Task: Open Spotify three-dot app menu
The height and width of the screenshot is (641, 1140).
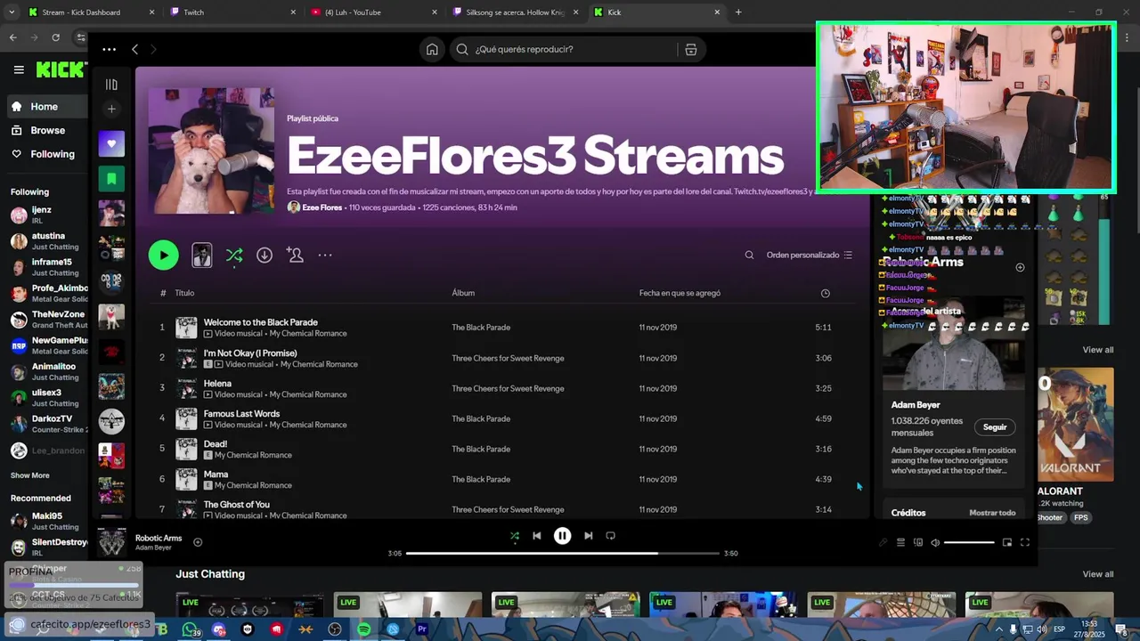Action: point(109,50)
